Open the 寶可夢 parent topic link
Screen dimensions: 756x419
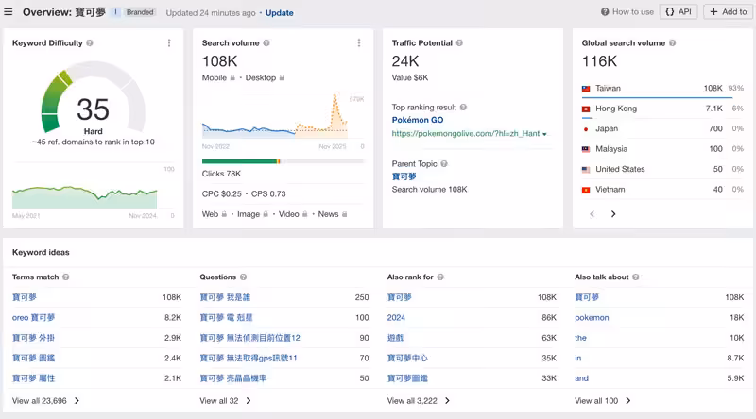pyautogui.click(x=404, y=176)
